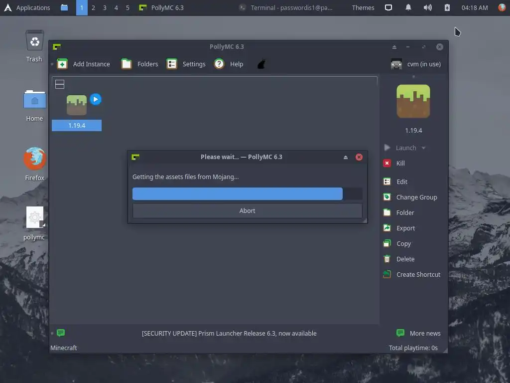Click the Firefox icon in panel corner

pos(502,7)
